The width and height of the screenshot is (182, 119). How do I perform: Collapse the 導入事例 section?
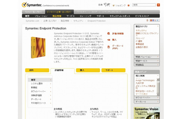[x=158, y=76]
